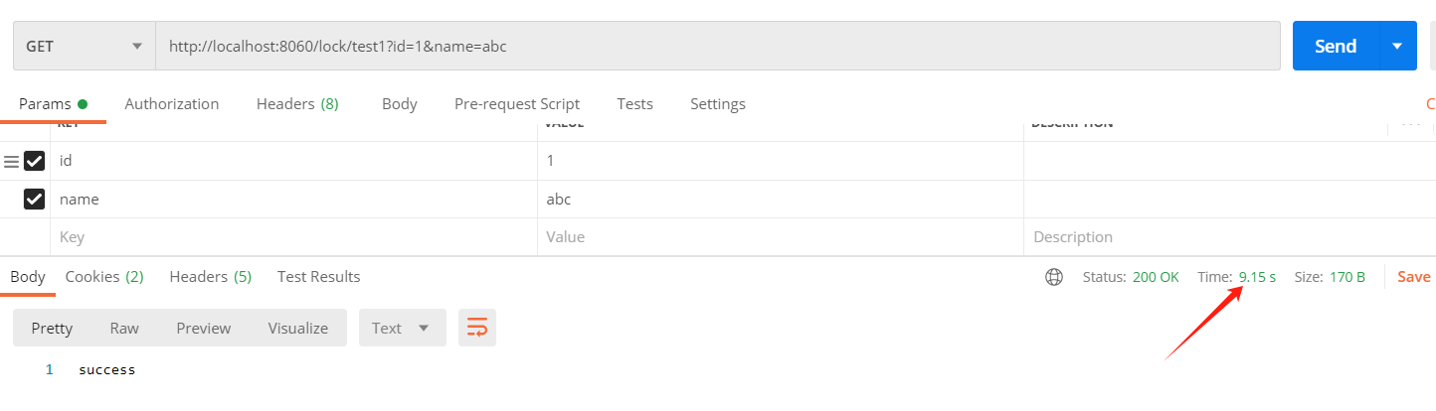Open the request Headers (8) tab

pos(297,104)
